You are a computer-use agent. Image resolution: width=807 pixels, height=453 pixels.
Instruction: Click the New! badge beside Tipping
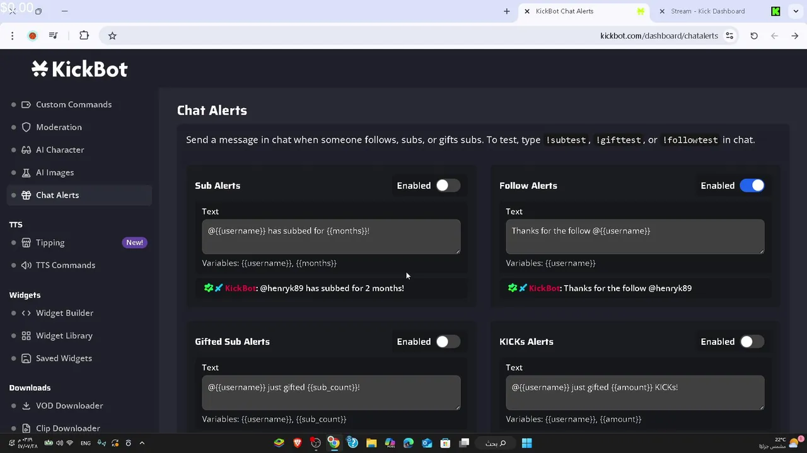click(134, 242)
